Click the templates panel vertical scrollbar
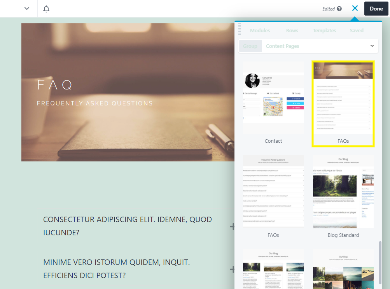The width and height of the screenshot is (390, 289). (380, 264)
